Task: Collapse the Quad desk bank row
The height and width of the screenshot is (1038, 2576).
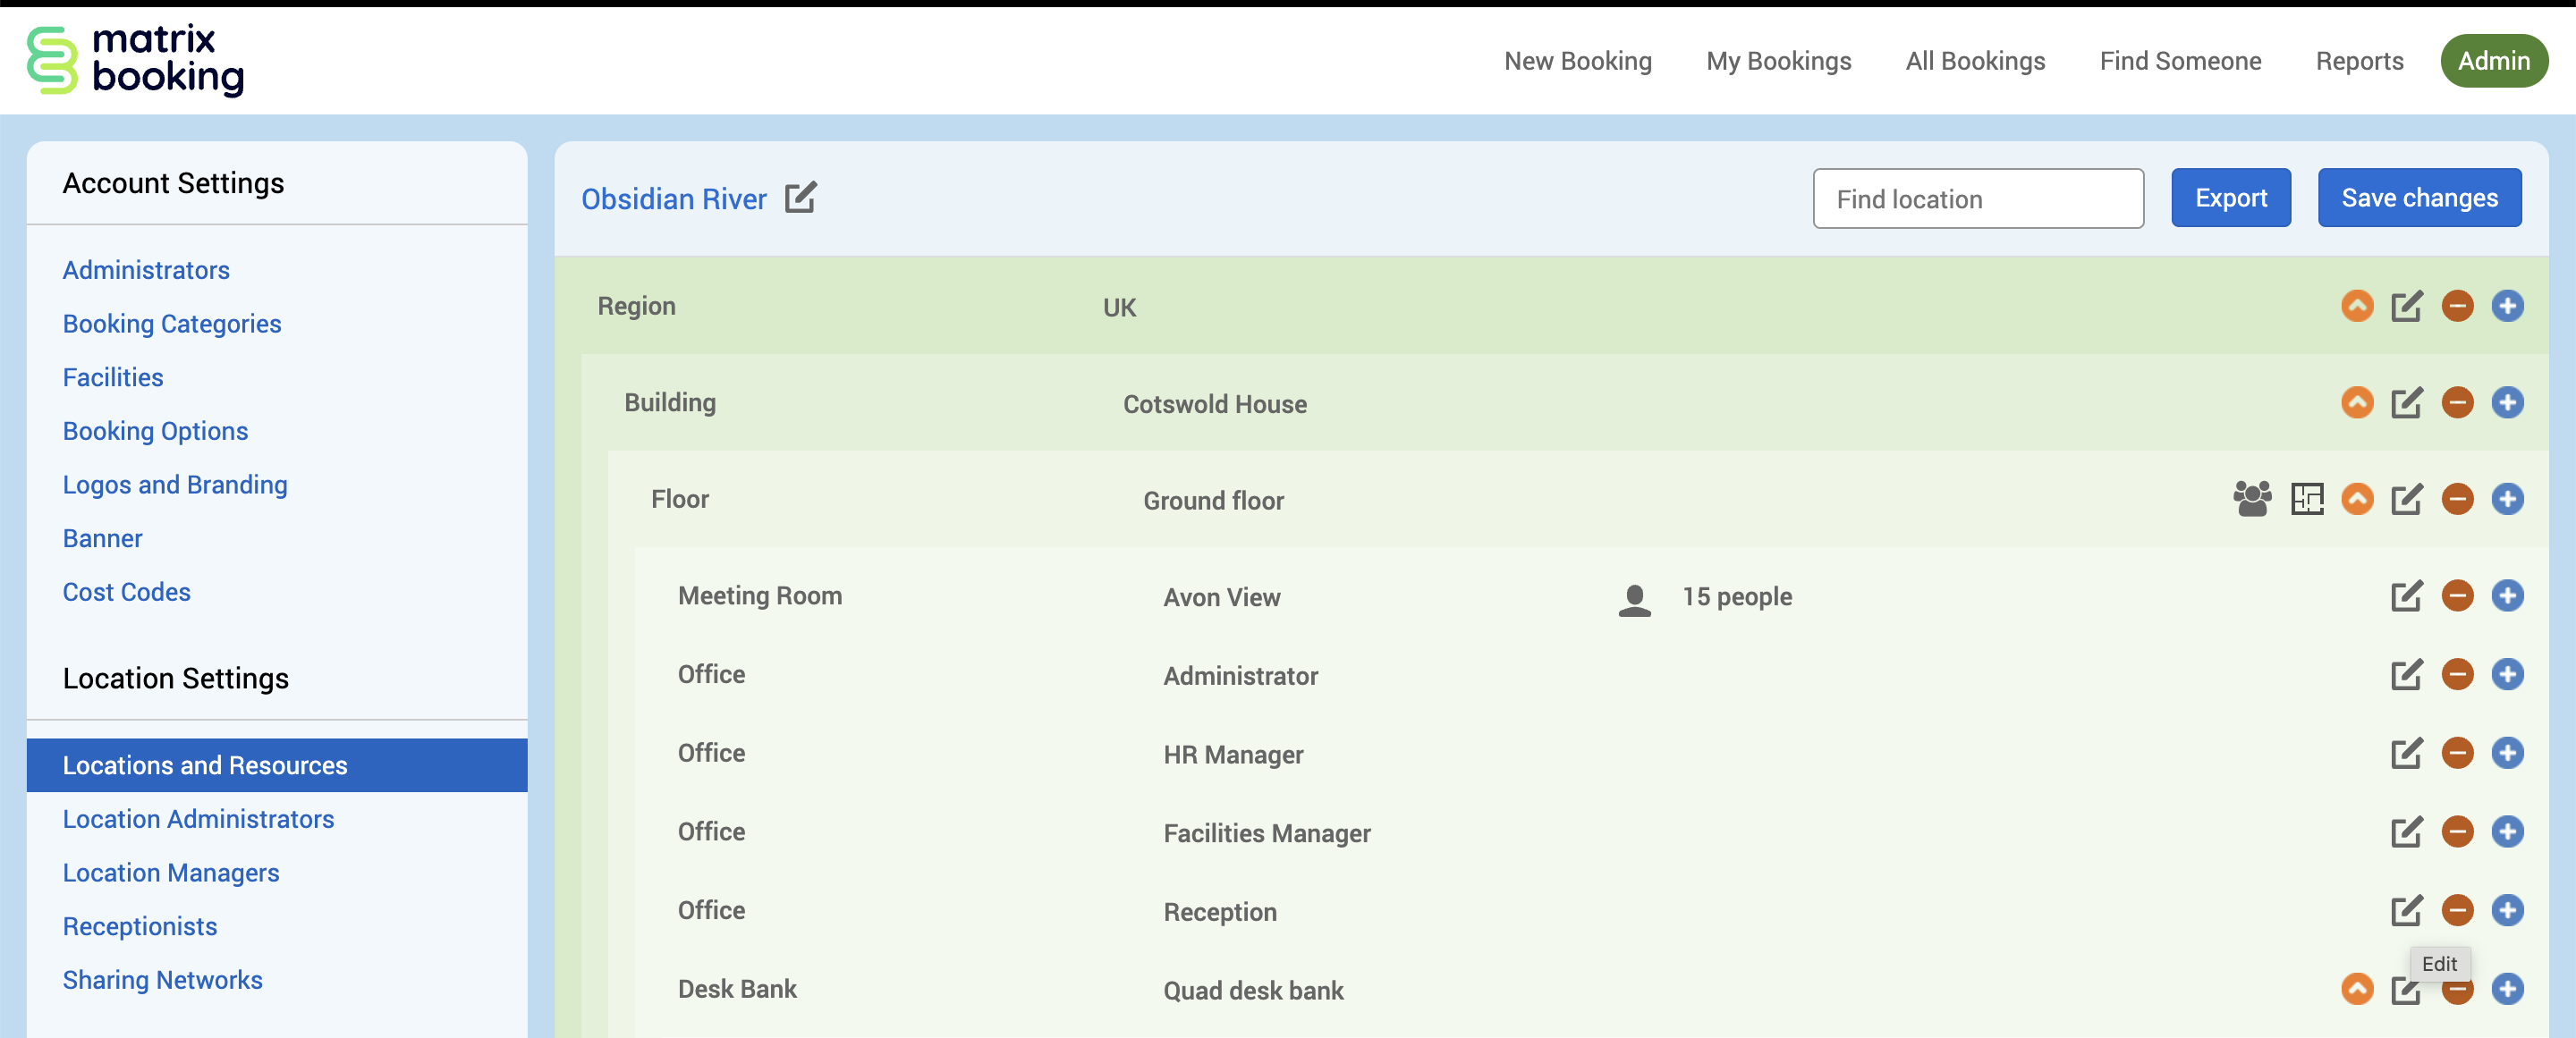Action: click(2356, 989)
